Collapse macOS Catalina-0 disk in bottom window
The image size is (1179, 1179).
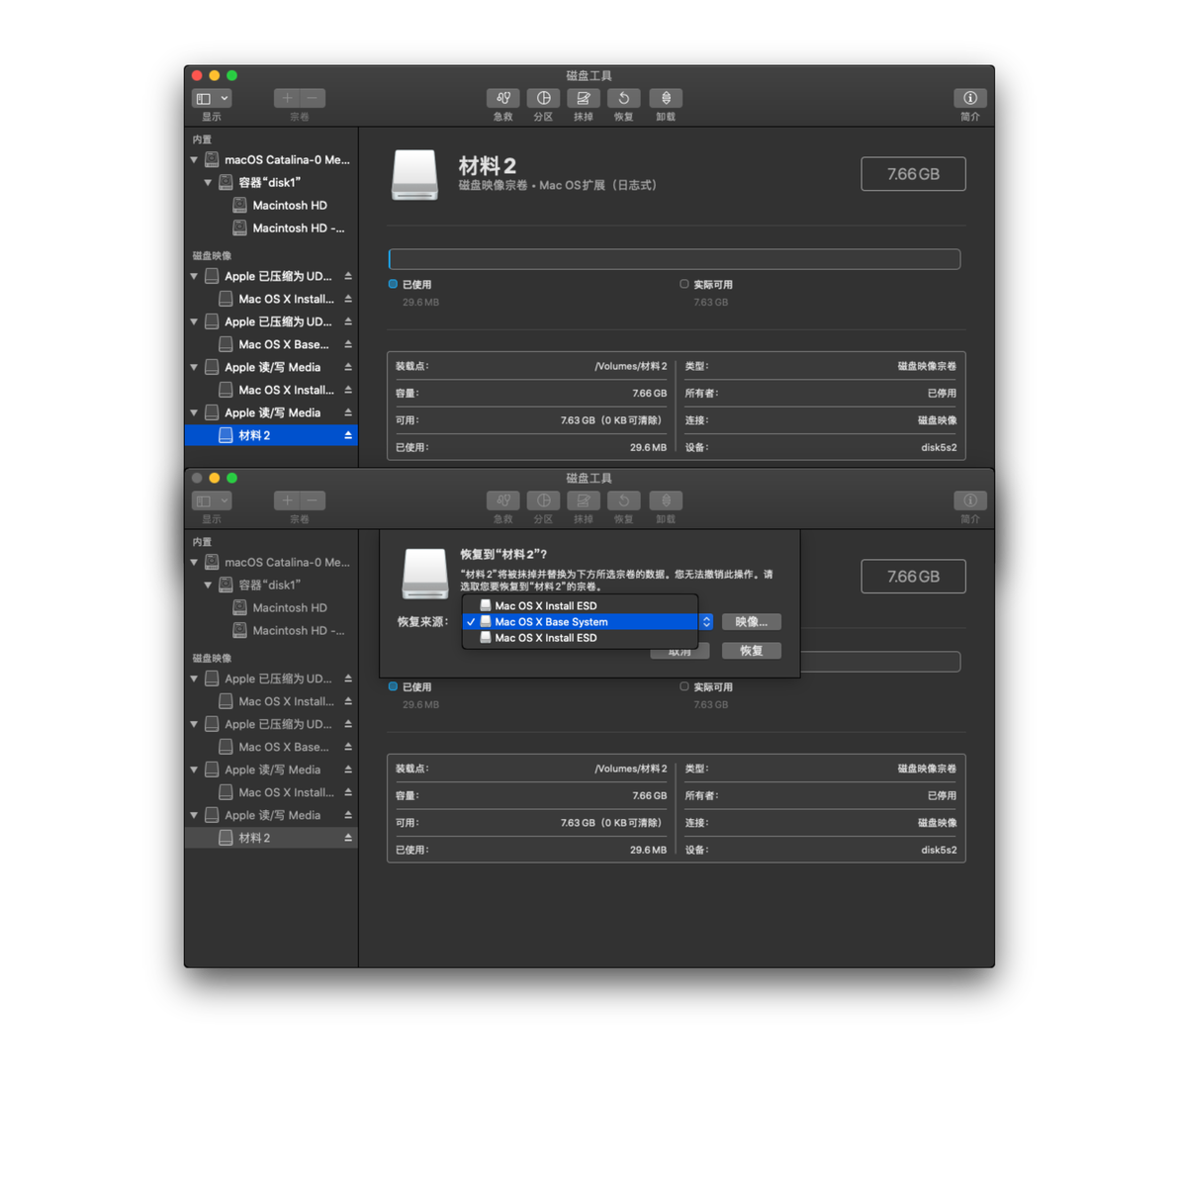tap(194, 563)
